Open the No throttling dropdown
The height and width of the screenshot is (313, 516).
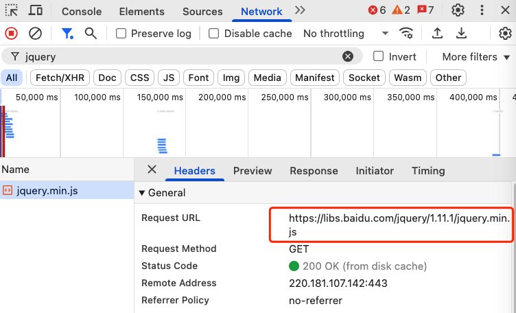(x=346, y=34)
